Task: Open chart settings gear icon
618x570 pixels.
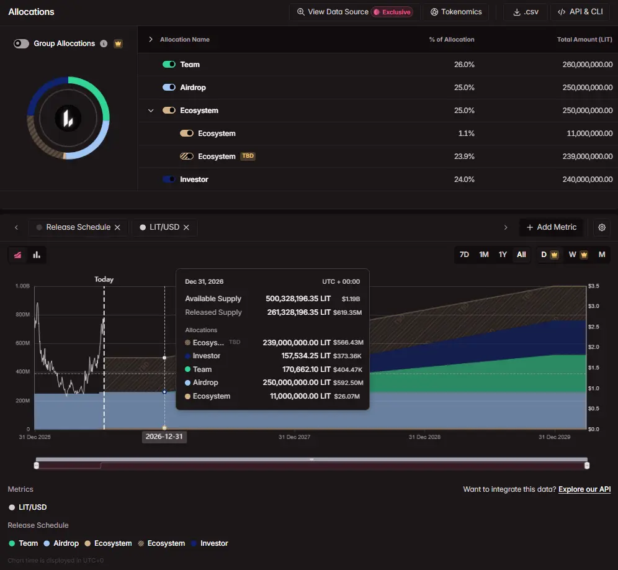Action: tap(601, 227)
